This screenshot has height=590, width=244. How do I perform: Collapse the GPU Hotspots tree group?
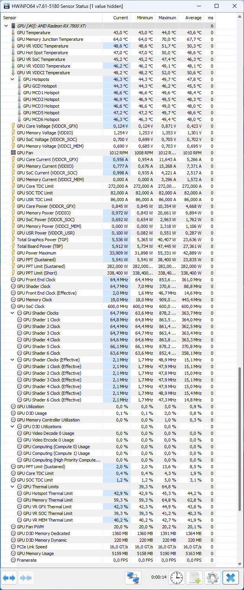(x=13, y=79)
